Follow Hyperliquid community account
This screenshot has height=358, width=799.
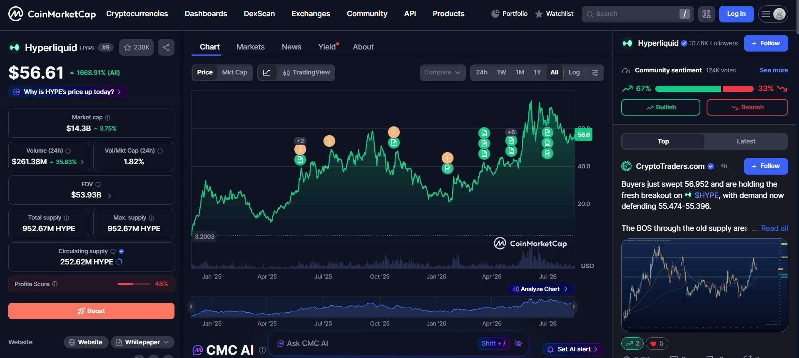click(x=766, y=43)
